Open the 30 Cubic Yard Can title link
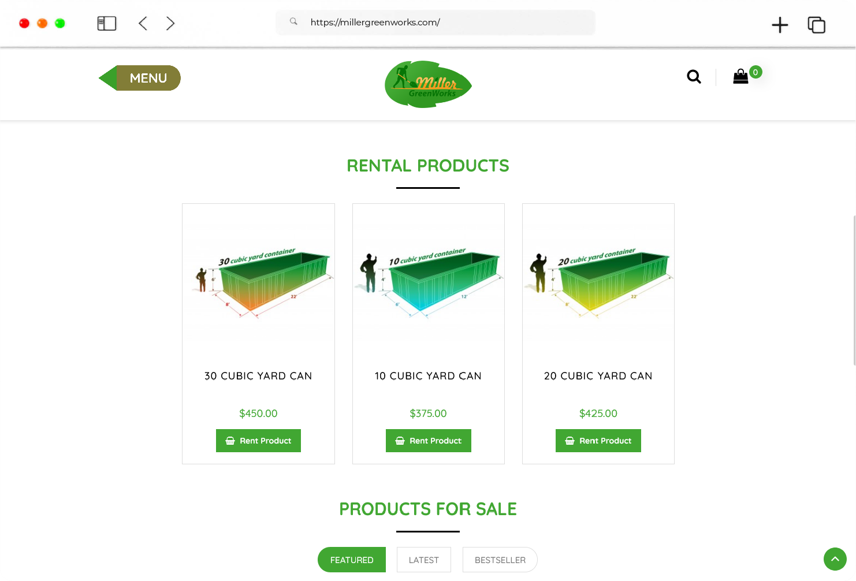 (258, 376)
